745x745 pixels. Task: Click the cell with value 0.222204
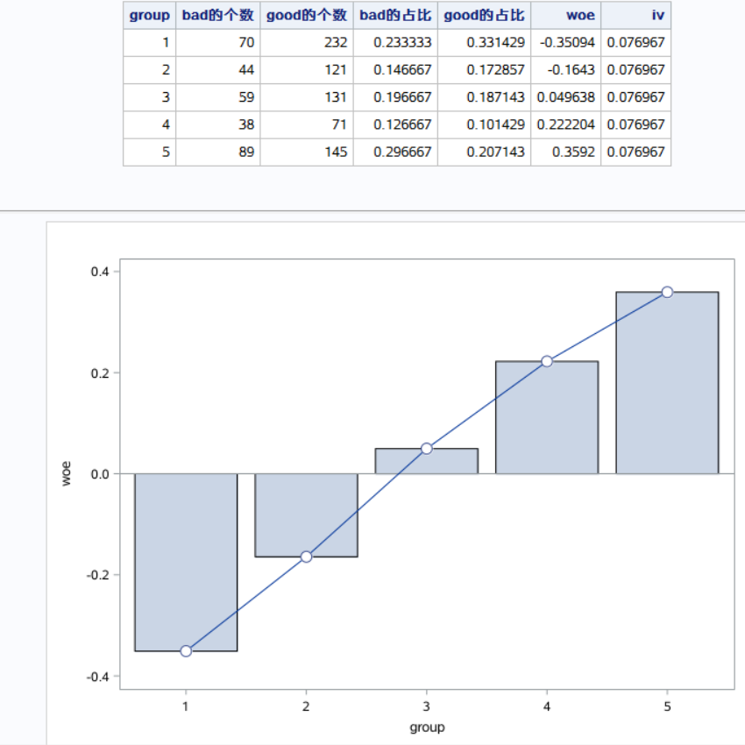[566, 124]
